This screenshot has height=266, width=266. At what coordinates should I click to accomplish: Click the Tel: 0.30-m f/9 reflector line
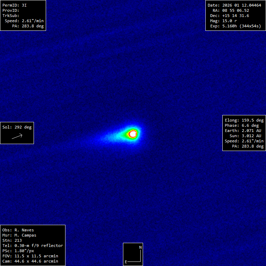(33, 246)
